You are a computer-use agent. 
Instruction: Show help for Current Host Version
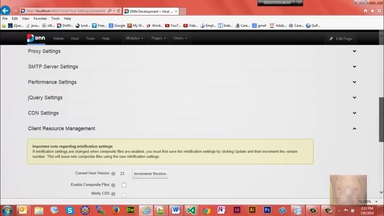(113, 173)
